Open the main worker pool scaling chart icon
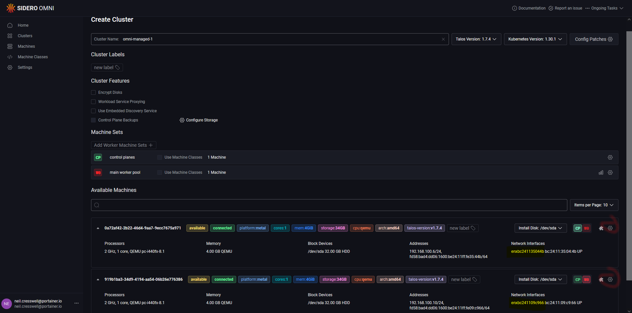Viewport: 632px width, 313px height. pyautogui.click(x=601, y=172)
